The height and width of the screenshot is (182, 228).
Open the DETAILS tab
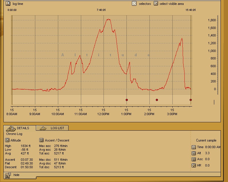20,128
